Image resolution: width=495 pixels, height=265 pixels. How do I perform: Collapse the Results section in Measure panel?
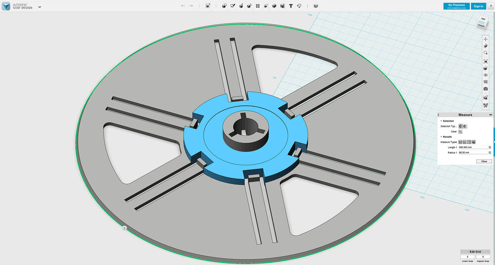(441, 137)
